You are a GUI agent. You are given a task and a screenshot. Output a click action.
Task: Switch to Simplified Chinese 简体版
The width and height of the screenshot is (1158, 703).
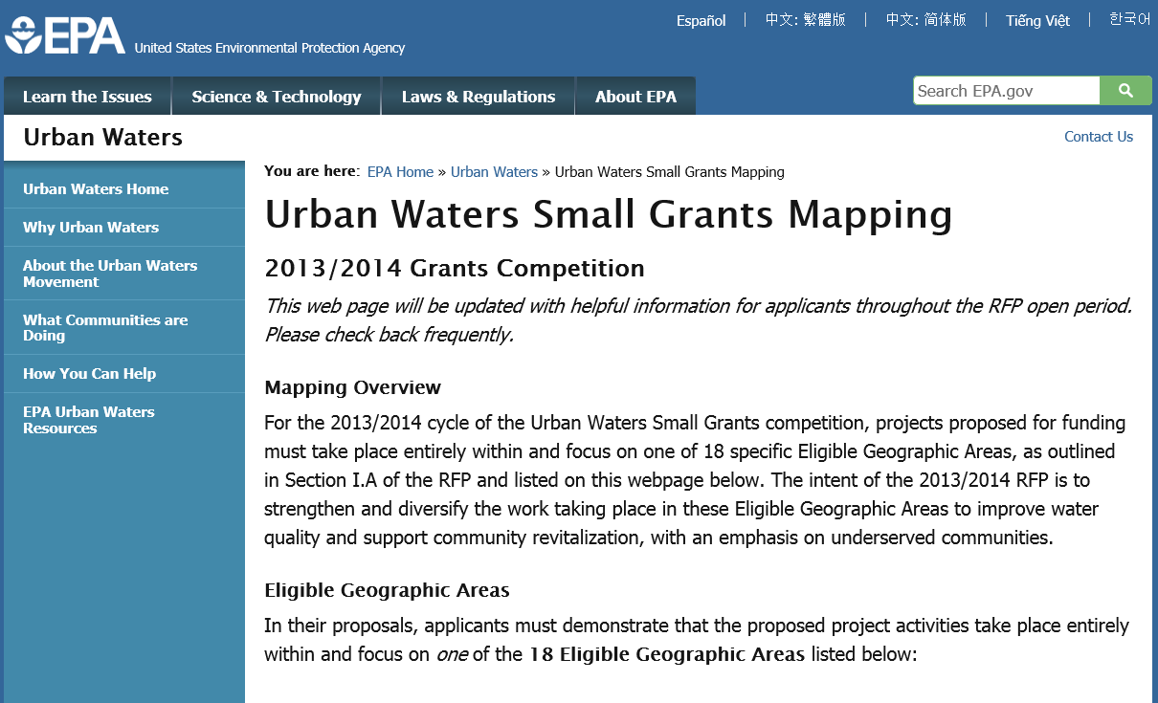pos(925,20)
